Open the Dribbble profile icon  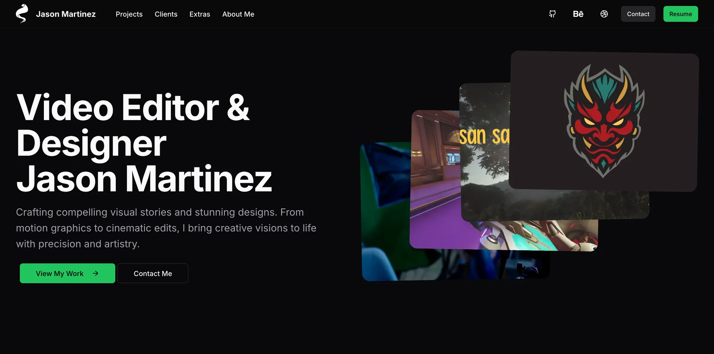[x=604, y=14]
